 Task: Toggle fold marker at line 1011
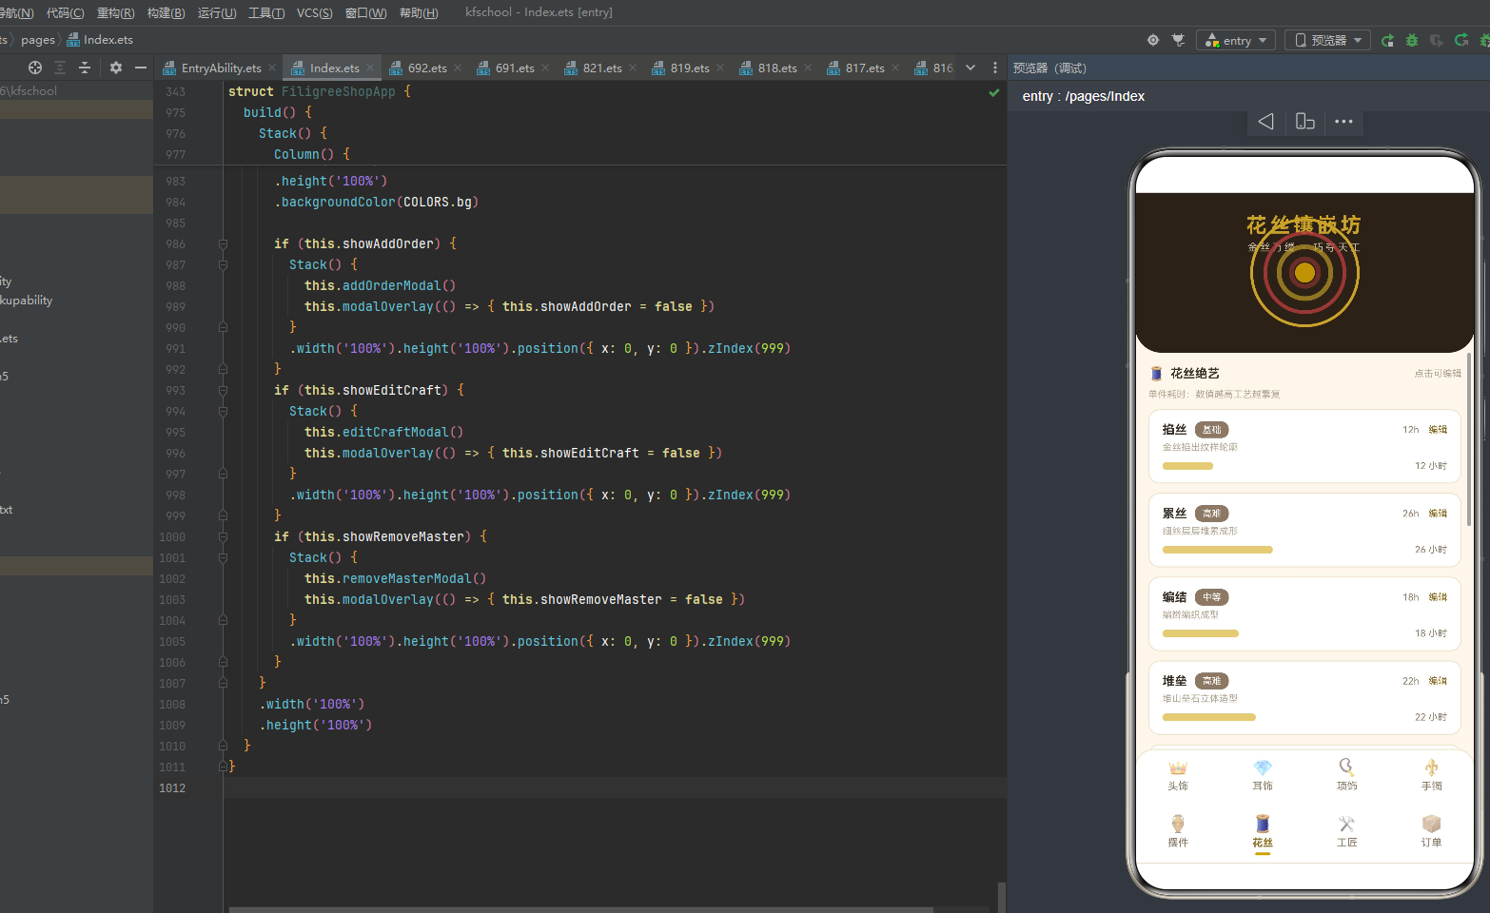click(x=224, y=767)
